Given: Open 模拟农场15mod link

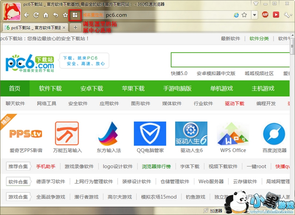Looking at the screenshot, I should click(159, 197).
